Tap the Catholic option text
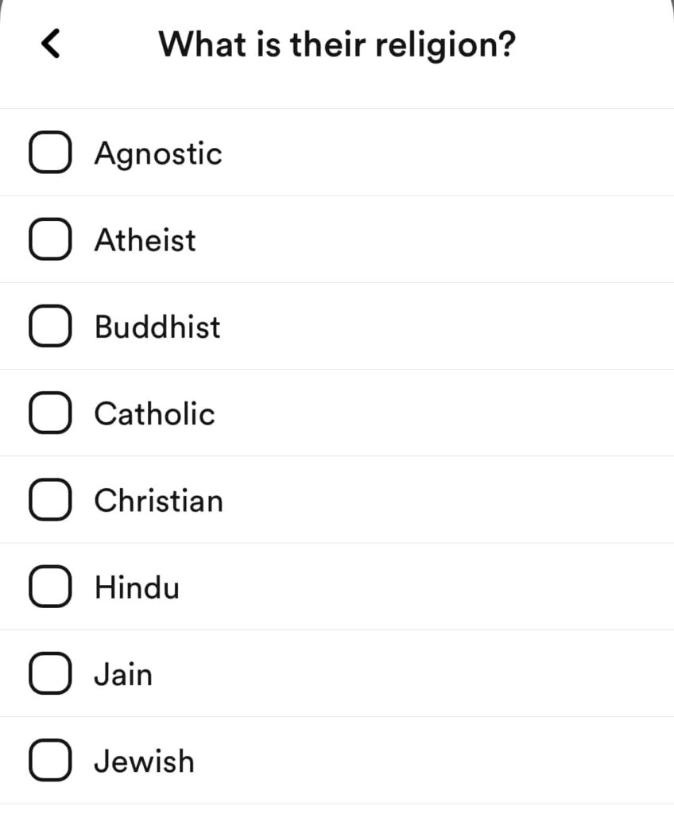Image resolution: width=674 pixels, height=814 pixels. pos(154,413)
